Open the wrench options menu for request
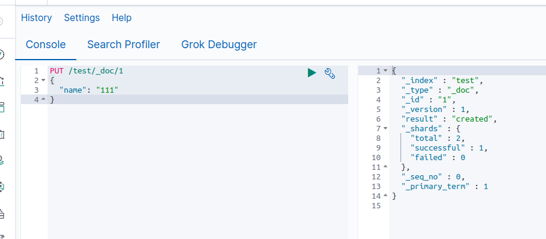 [x=330, y=73]
